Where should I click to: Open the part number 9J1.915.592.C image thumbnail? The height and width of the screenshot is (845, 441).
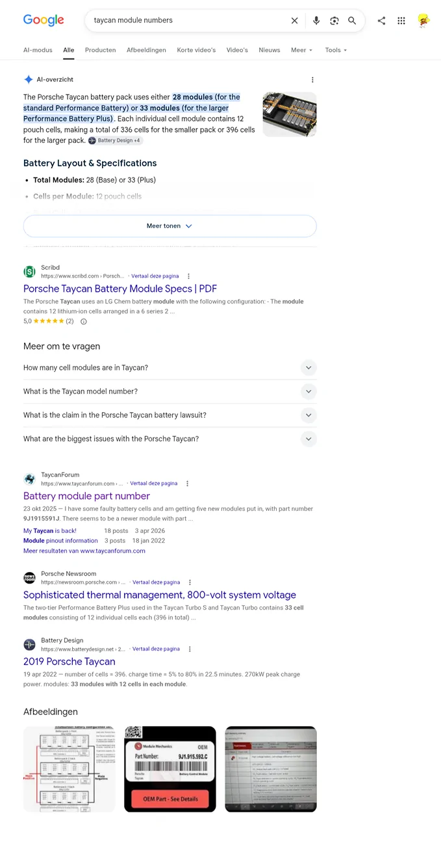(x=170, y=769)
